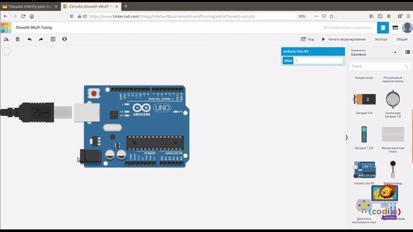Screen dimensions: 413x232
Task: Close the Circuits Smooth Wluff tab
Action: [117, 6]
